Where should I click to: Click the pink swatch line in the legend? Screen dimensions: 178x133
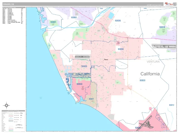tap(11, 116)
